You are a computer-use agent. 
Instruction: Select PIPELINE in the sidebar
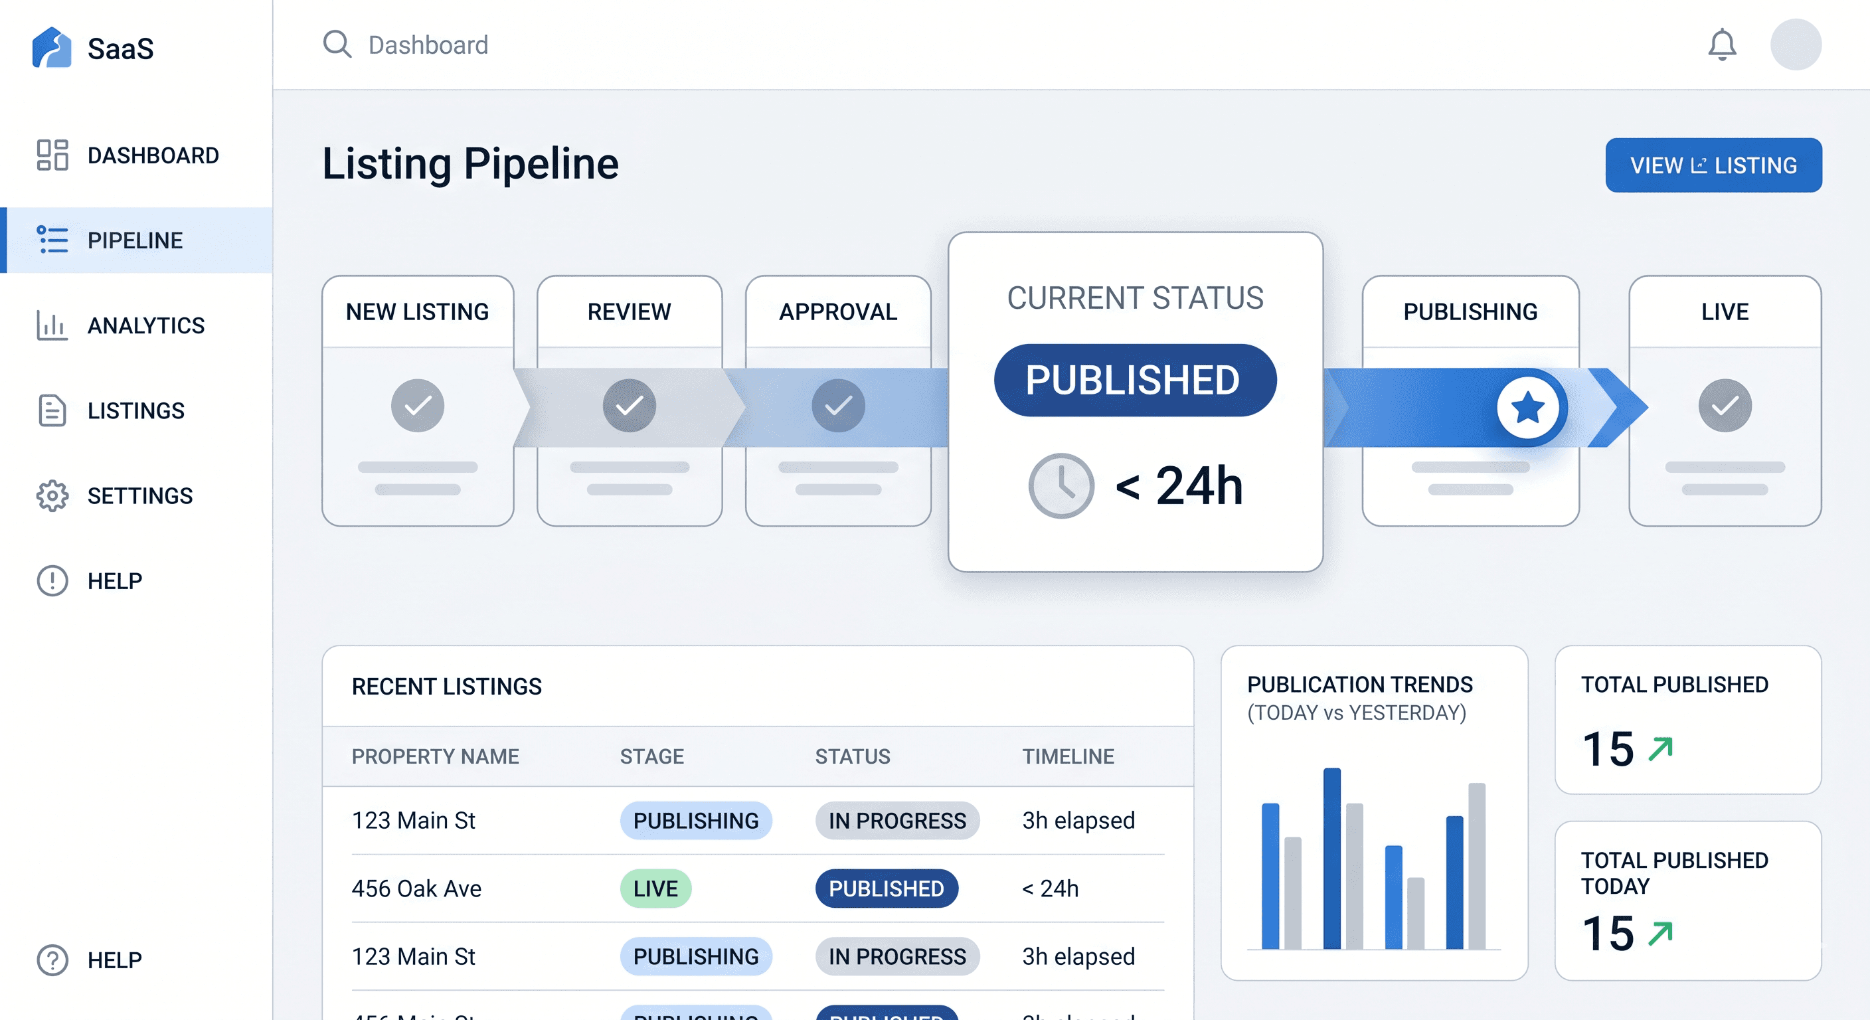pos(135,240)
